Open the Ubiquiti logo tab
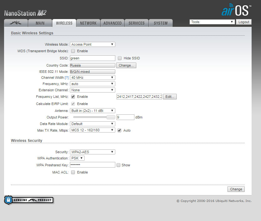 click(16, 23)
